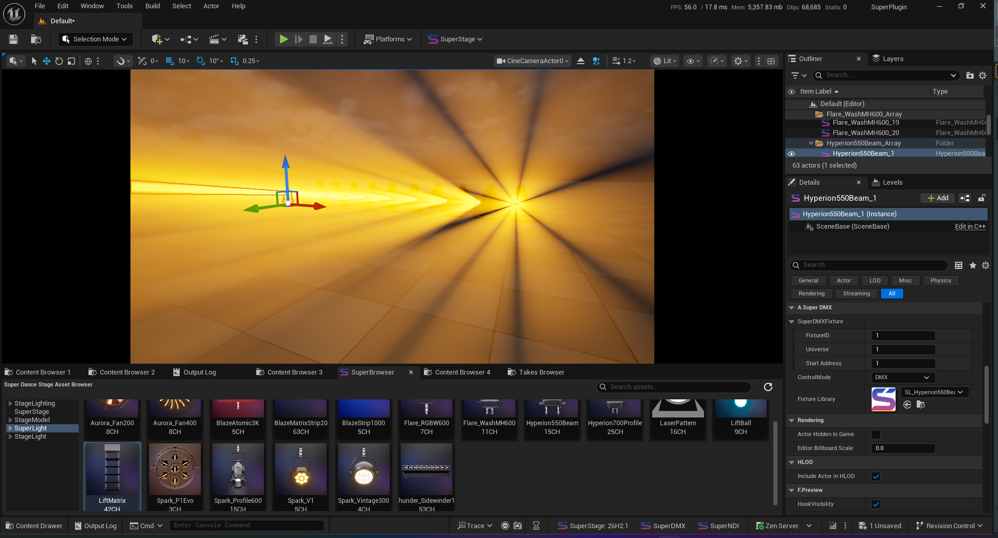Eject the camera pilot mode icon
The height and width of the screenshot is (538, 998).
coord(581,61)
